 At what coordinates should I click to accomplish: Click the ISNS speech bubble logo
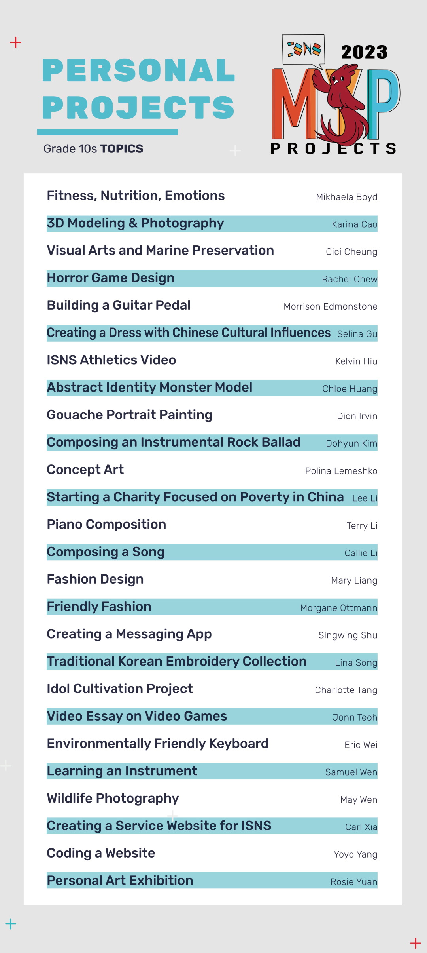click(x=304, y=49)
